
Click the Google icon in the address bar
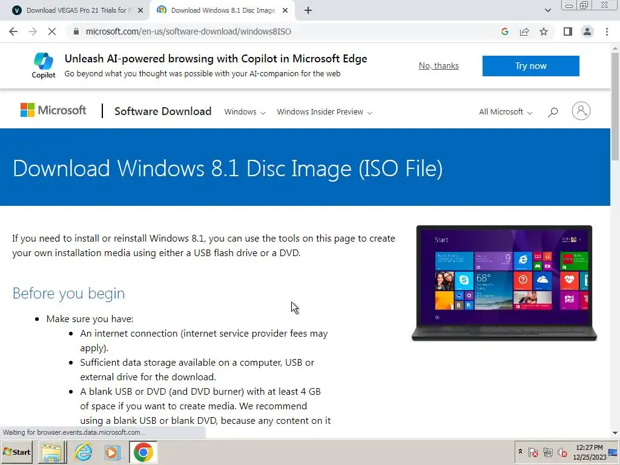point(504,31)
